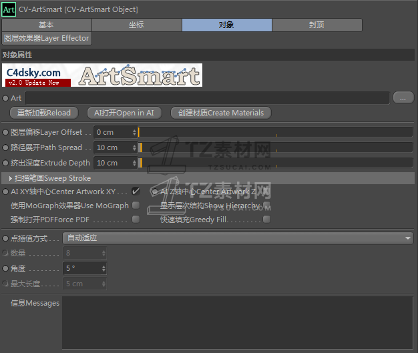Click the Path Spread stepper arrows
This screenshot has width=418, height=353.
coord(134,147)
